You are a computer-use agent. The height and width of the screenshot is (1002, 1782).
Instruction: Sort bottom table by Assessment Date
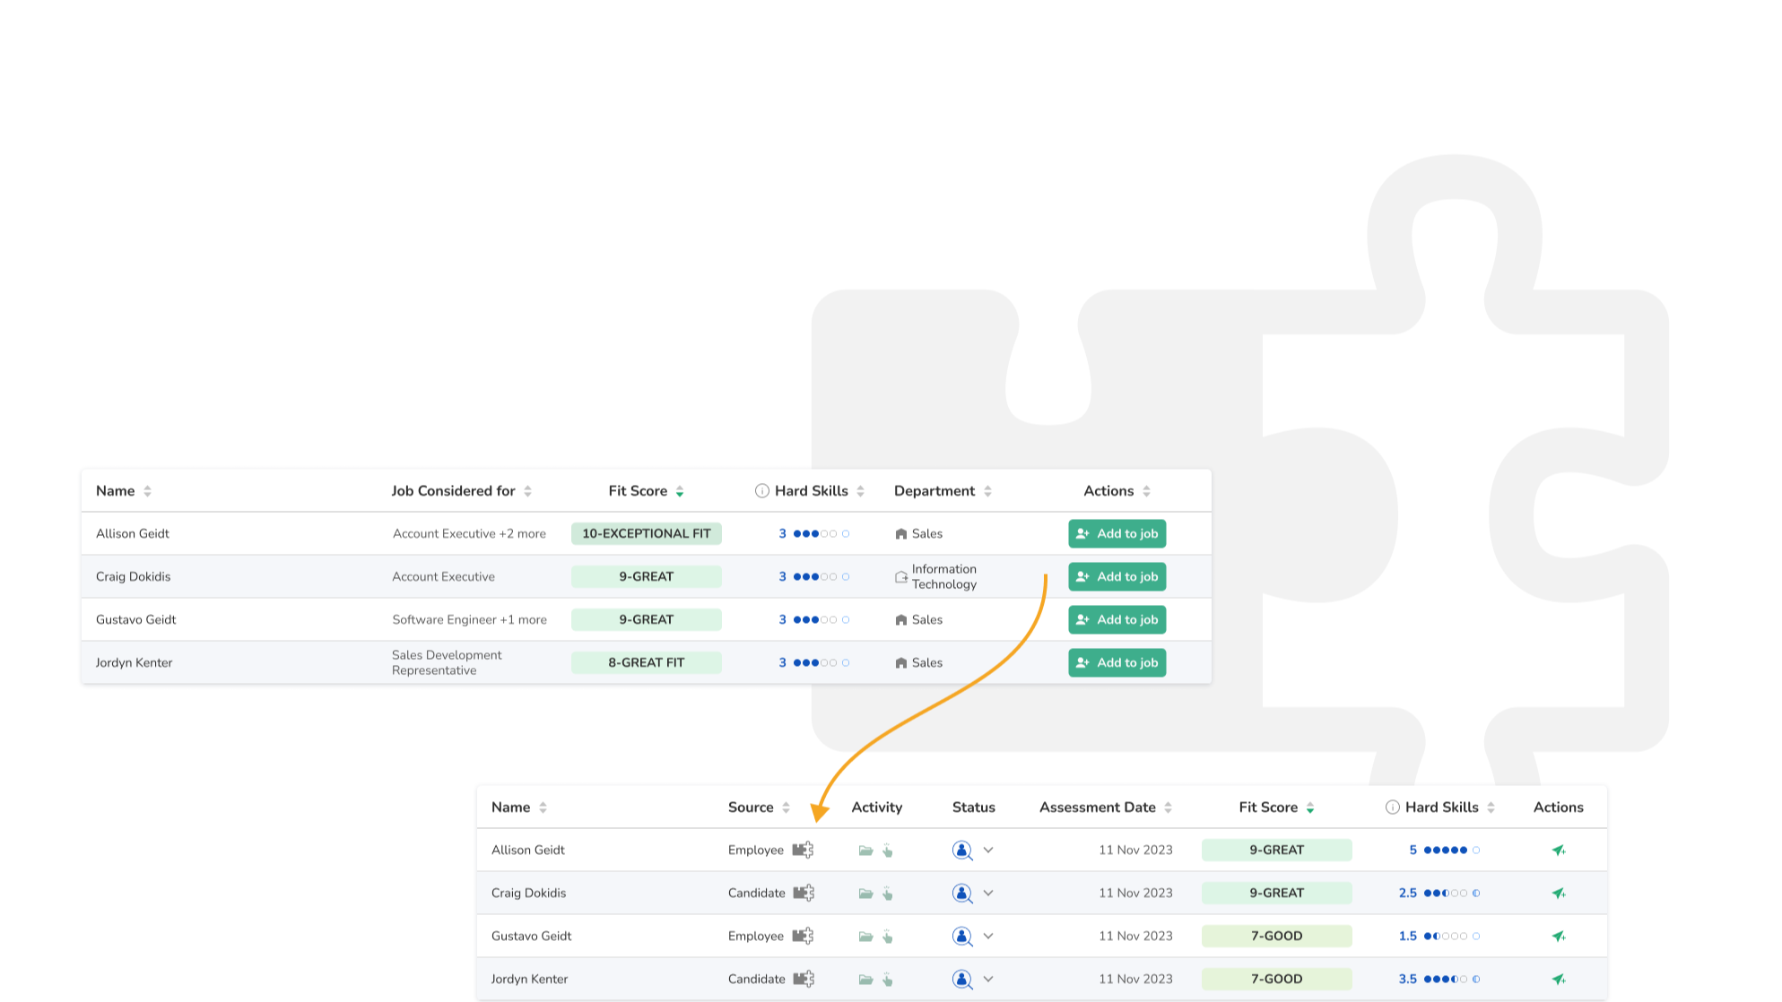tap(1168, 808)
